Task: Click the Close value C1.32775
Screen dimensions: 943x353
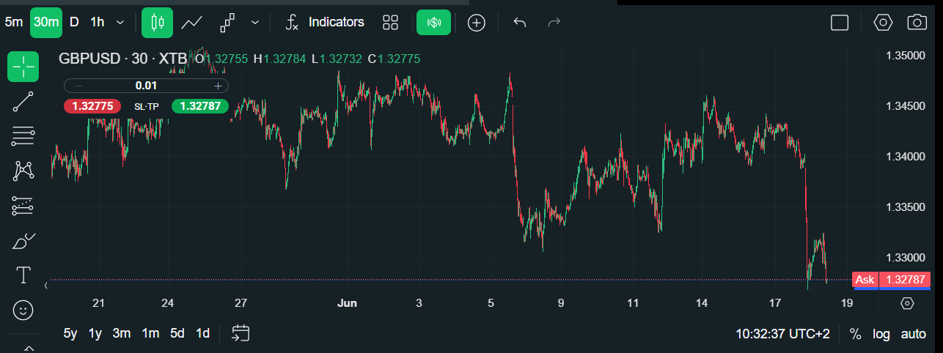Action: tap(394, 59)
